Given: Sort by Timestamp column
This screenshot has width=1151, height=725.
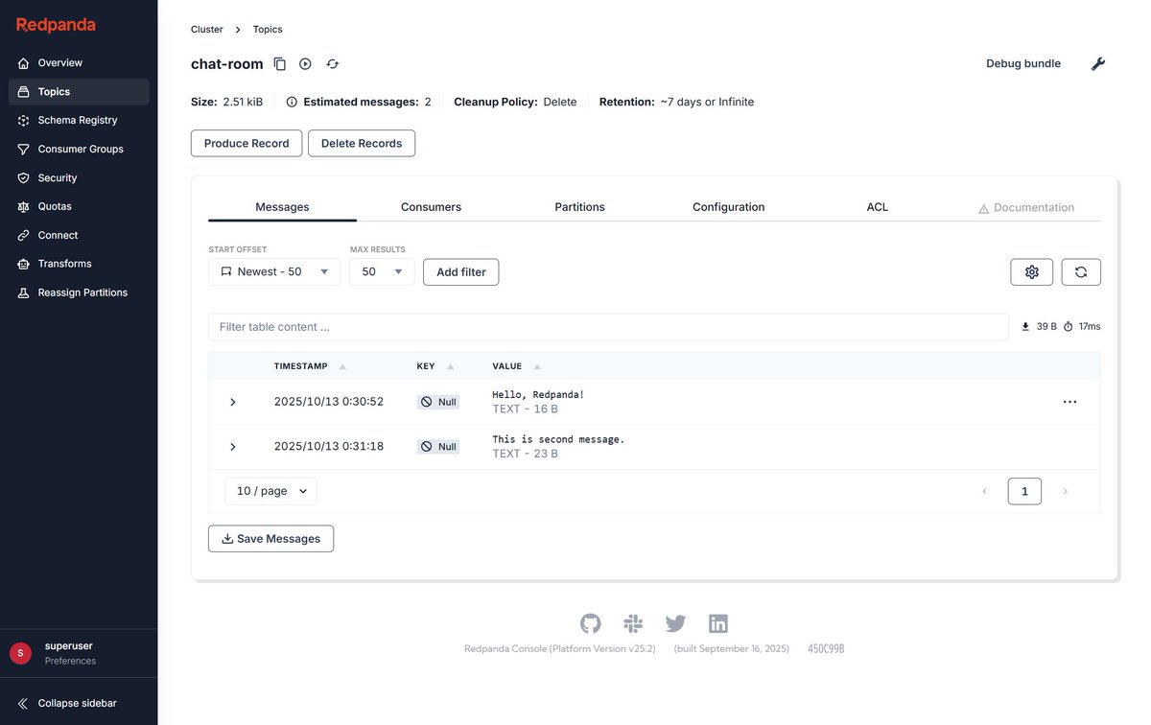Looking at the screenshot, I should [310, 366].
